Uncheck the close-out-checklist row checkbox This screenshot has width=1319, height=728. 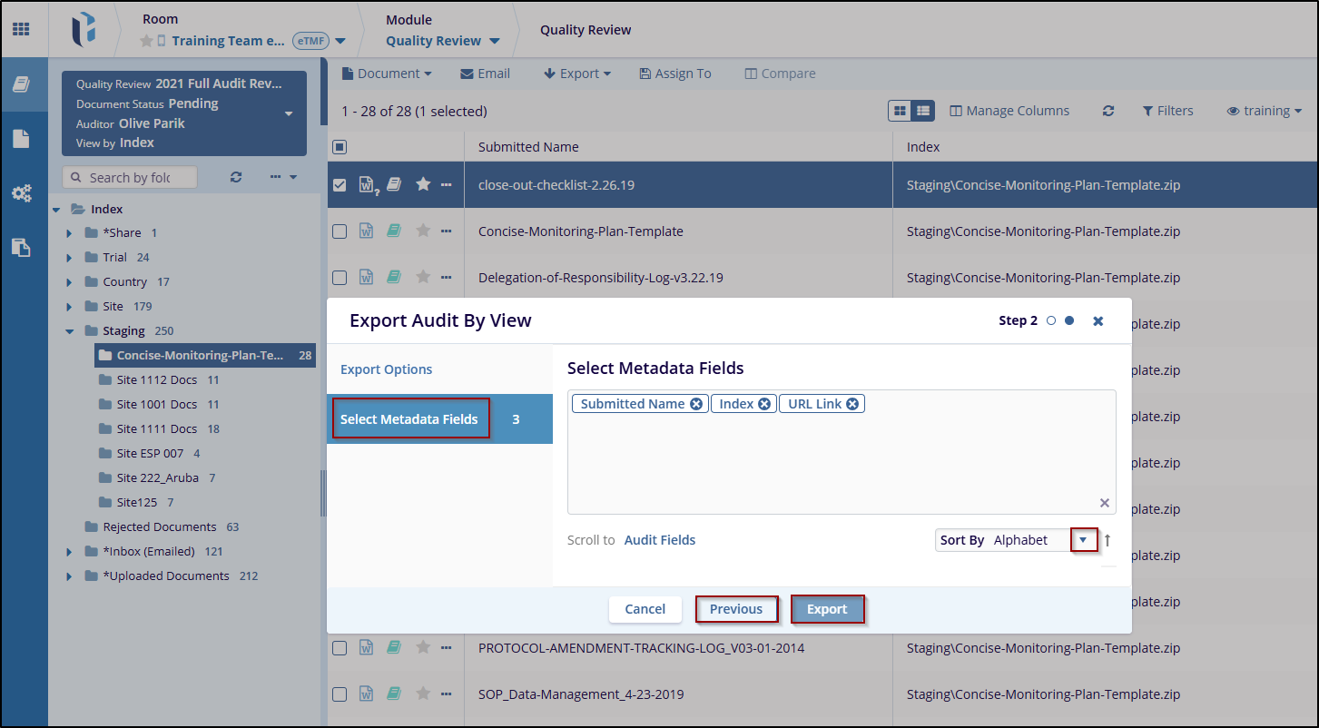click(340, 185)
